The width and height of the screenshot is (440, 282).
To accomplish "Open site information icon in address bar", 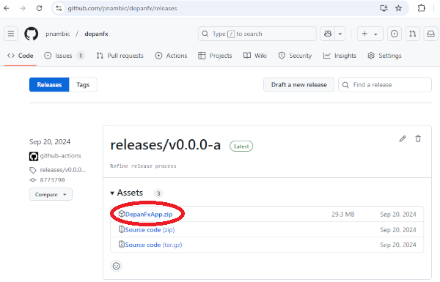I will (x=59, y=8).
